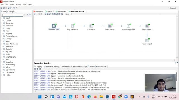Screen dimensions: 179x100
Task: Verify the transformation from canvas toolbar
Action: coord(53,14)
